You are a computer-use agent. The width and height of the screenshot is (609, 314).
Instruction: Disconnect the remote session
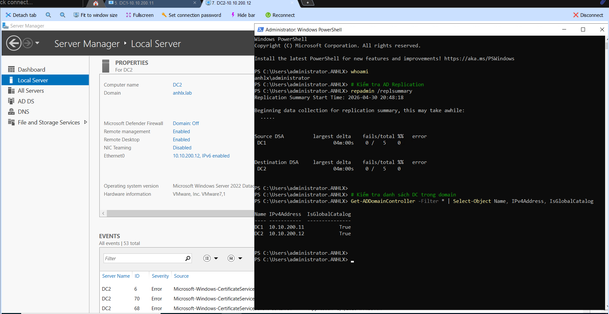[588, 15]
